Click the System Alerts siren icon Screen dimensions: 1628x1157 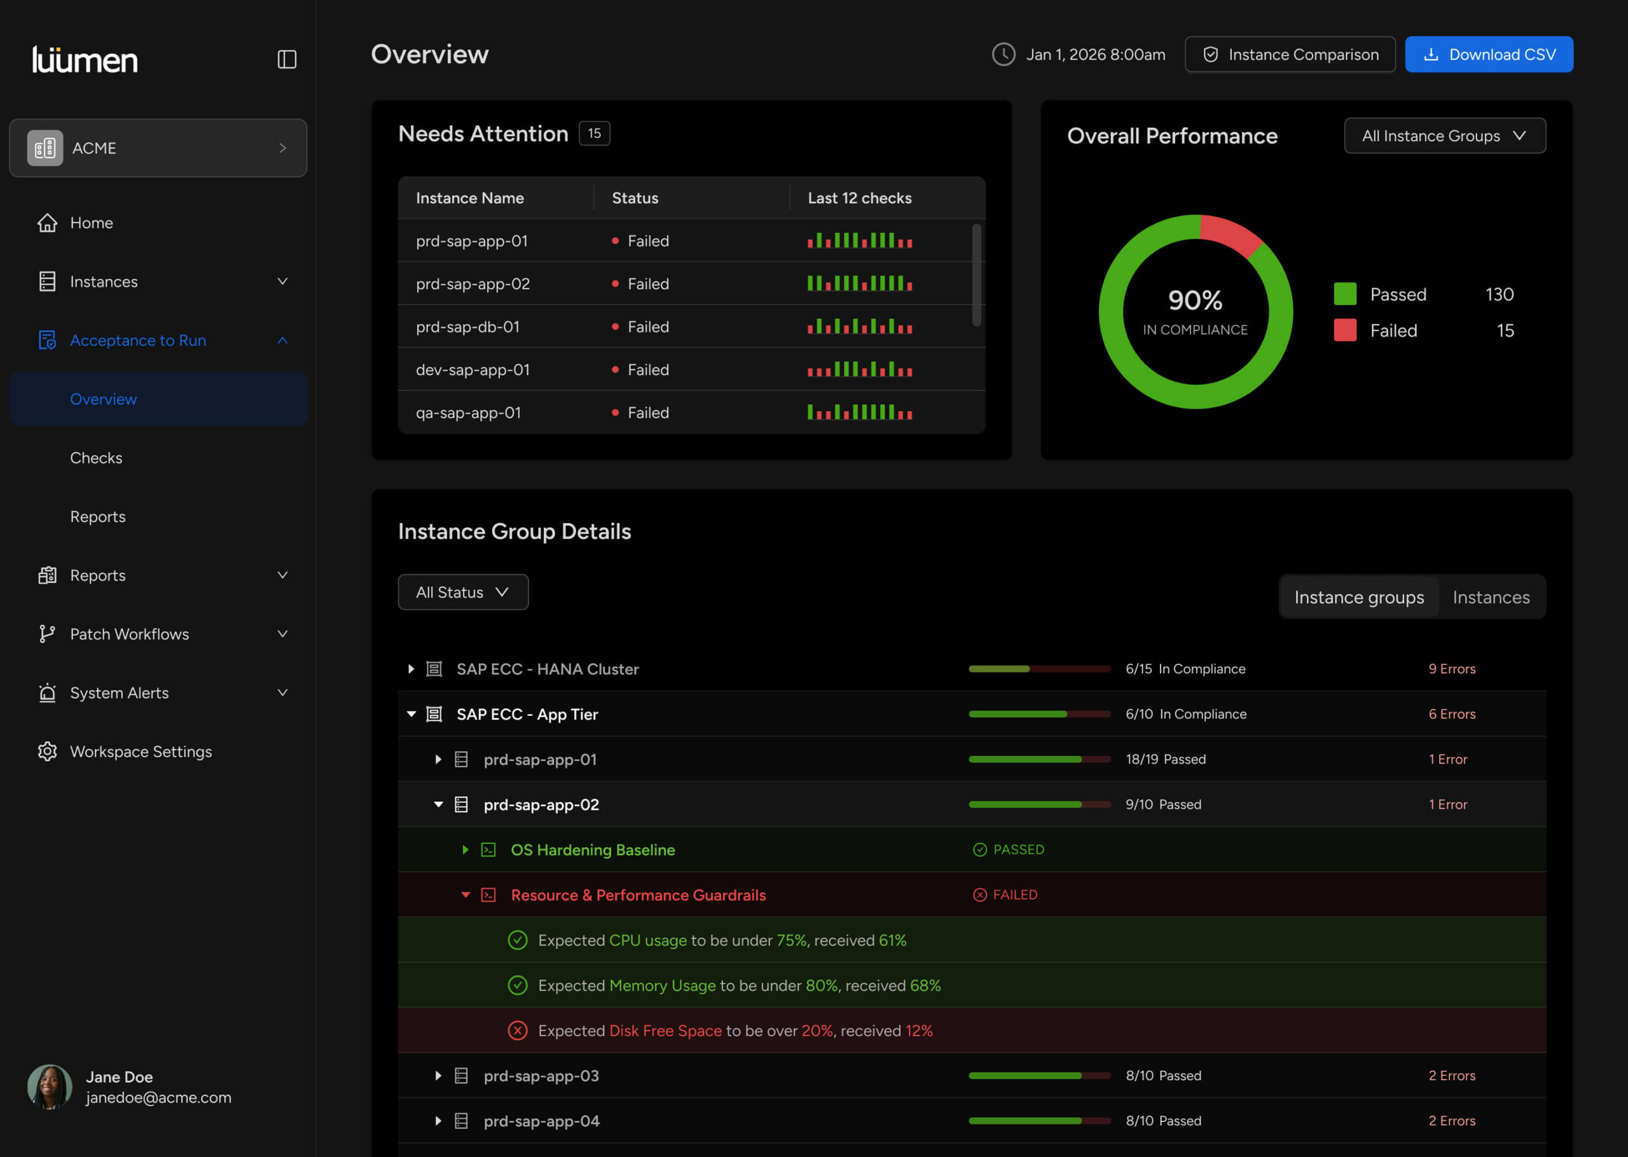pyautogui.click(x=47, y=692)
